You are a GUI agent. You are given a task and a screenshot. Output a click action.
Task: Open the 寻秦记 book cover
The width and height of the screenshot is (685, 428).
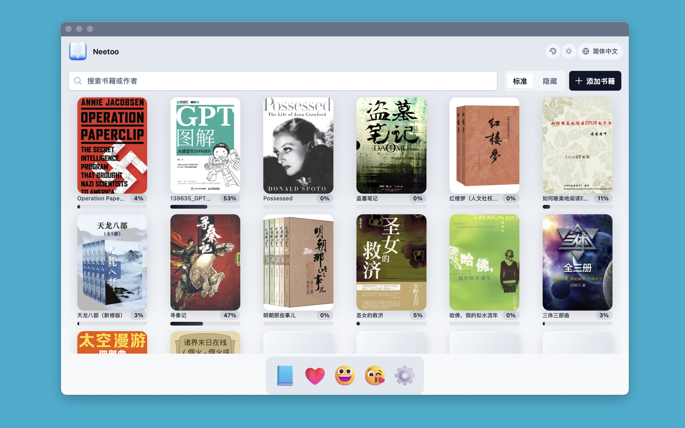(205, 262)
